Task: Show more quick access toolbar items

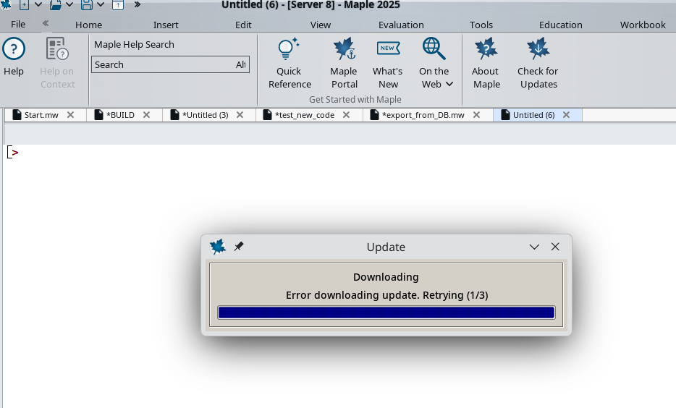Action: (x=138, y=4)
